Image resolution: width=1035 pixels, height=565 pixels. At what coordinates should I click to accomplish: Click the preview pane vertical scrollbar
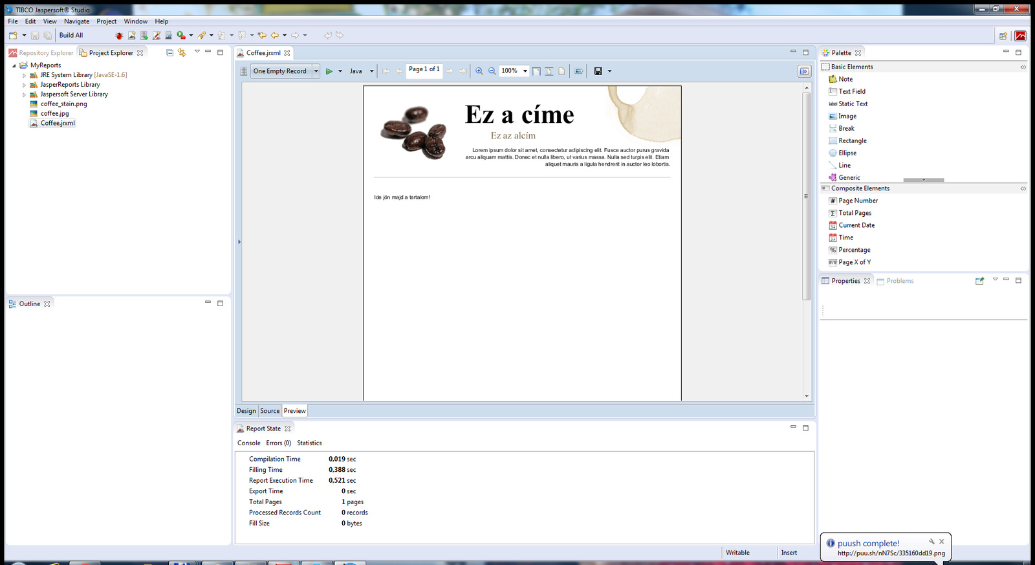click(x=807, y=196)
